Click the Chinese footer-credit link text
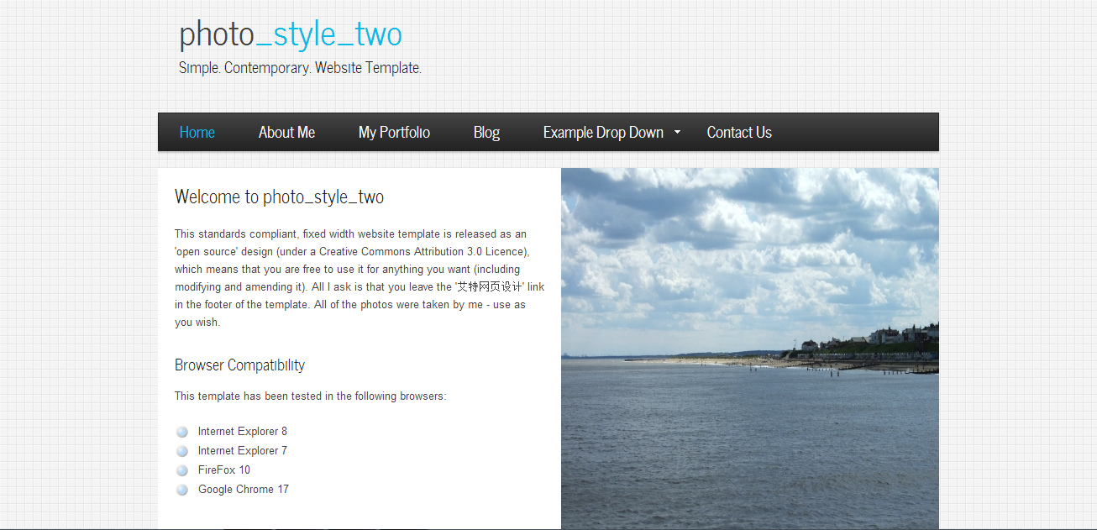The width and height of the screenshot is (1097, 530). pyautogui.click(x=488, y=287)
